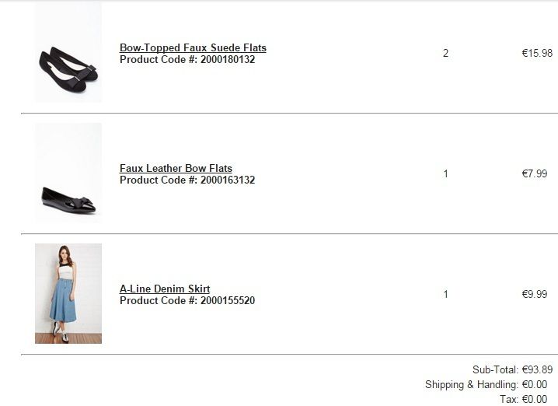
Task: Click the €7.99 price
Action: point(534,174)
